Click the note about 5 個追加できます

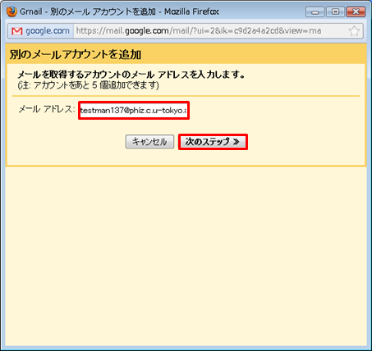[88, 85]
